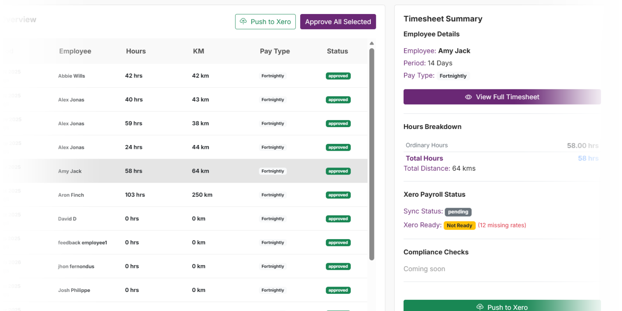
Task: Select the Josh Philippe employee name
Action: [x=74, y=290]
